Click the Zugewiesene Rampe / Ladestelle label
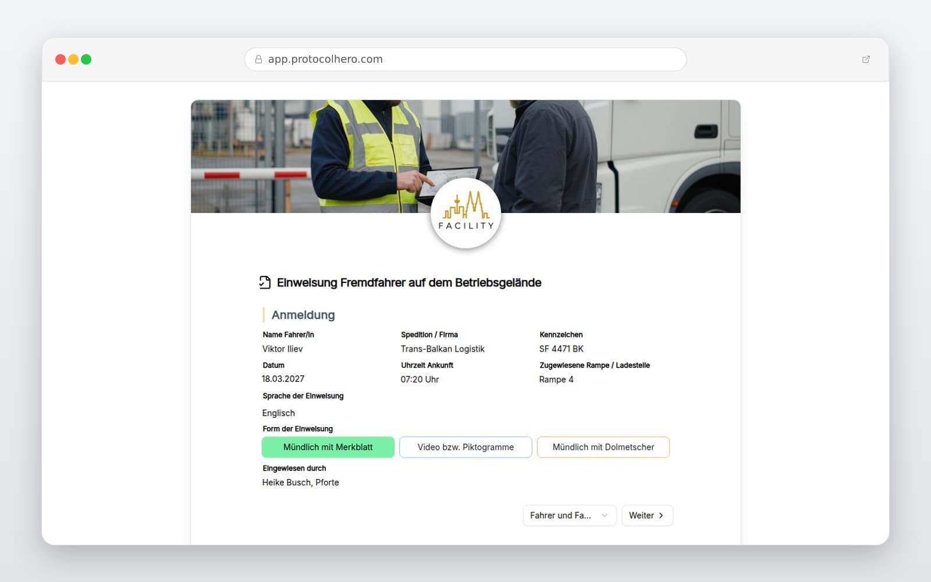This screenshot has width=931, height=582. (595, 365)
